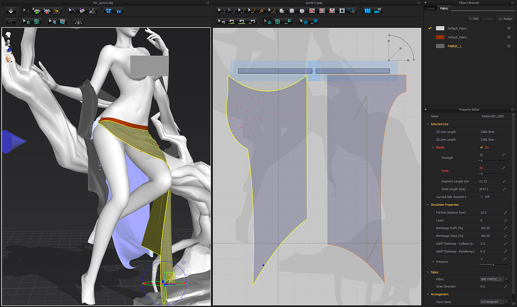Screen dimensions: 517x307
Task: Click the running figure animation icon
Action: coord(11,21)
